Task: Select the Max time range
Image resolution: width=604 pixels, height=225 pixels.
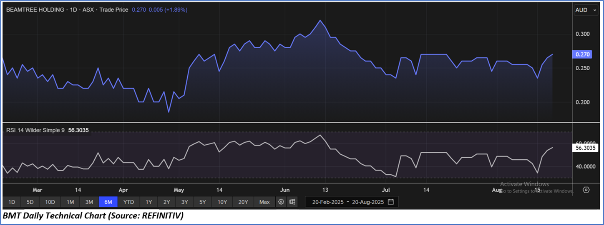Action: [x=264, y=202]
